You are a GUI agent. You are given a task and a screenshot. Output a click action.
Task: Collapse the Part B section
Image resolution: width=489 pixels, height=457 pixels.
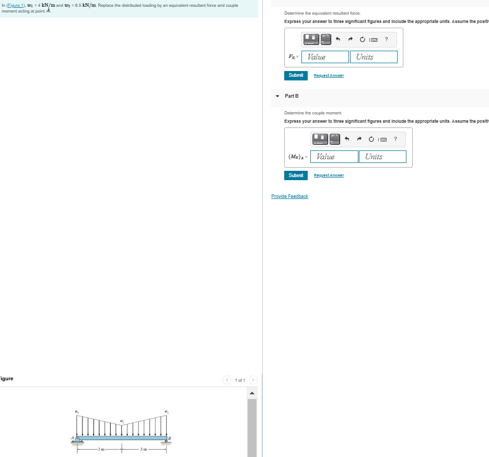277,96
